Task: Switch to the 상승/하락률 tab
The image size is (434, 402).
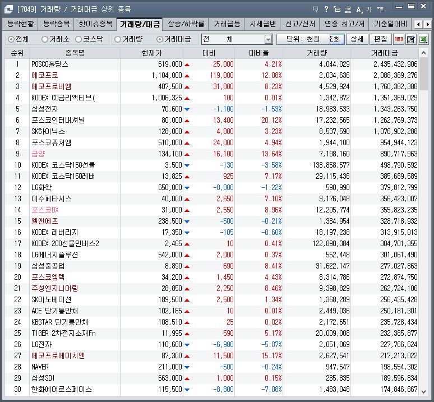Action: coord(186,24)
